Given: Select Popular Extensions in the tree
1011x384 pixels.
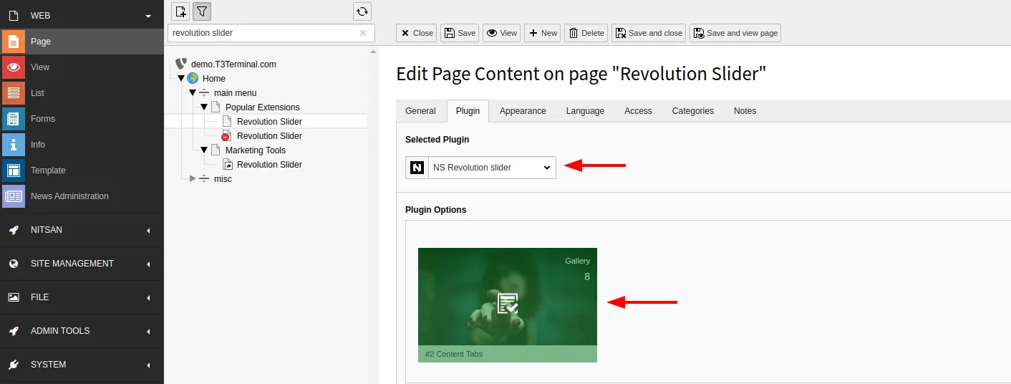Looking at the screenshot, I should pos(262,107).
